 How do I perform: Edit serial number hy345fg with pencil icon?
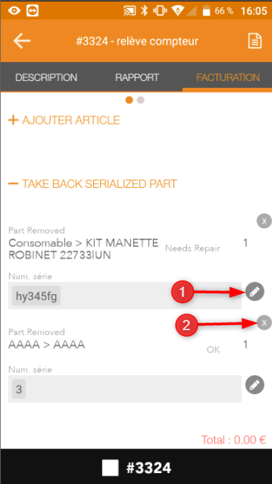click(255, 291)
